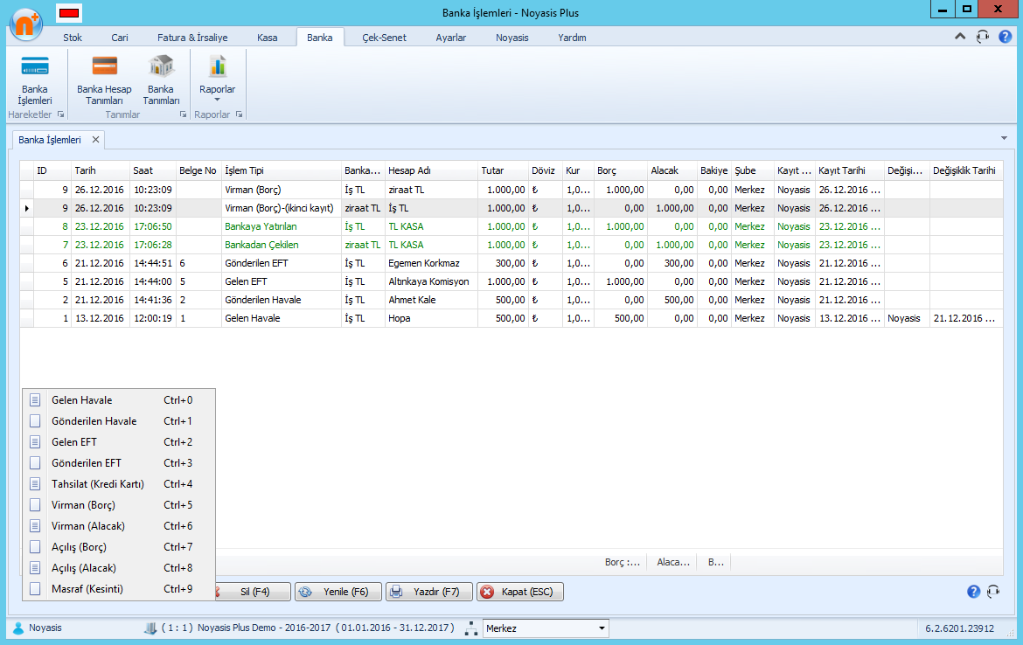This screenshot has height=645, width=1023.
Task: Open Banka Hesap Tanımları ribbon button
Action: (104, 81)
